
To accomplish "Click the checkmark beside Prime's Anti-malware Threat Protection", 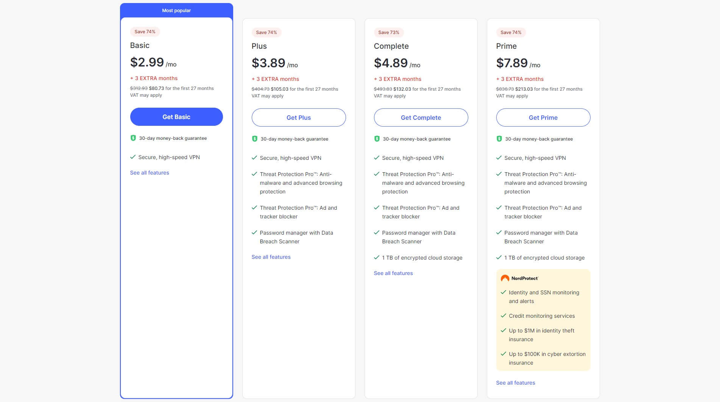I will (x=499, y=174).
